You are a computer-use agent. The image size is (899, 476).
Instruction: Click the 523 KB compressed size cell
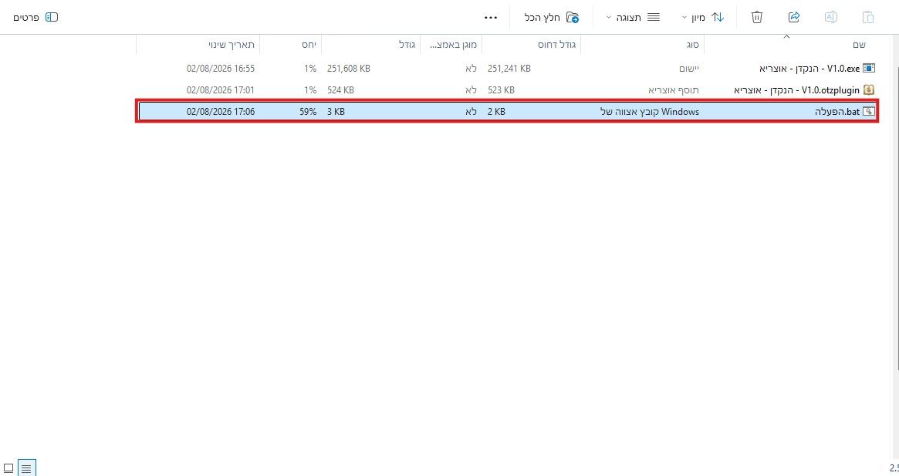click(501, 90)
